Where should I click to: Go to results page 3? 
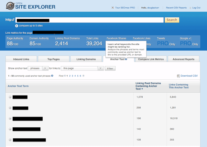72,76
